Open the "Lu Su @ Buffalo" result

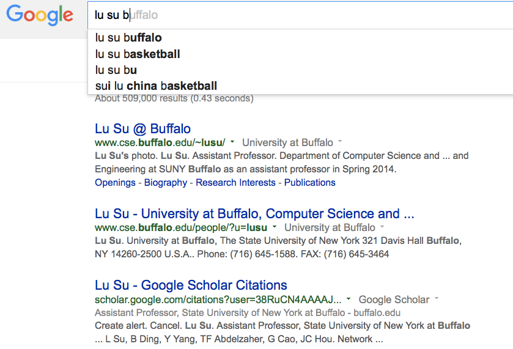coord(143,129)
